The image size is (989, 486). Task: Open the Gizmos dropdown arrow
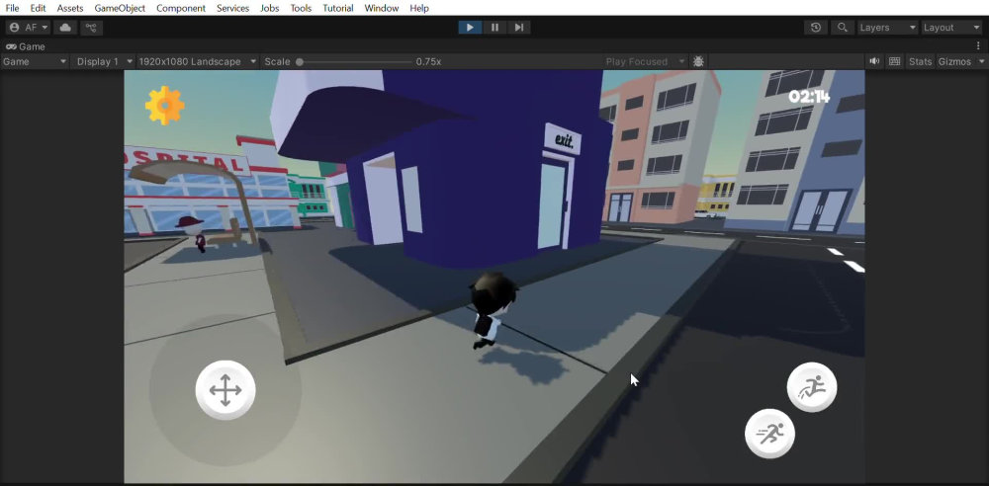coord(981,62)
